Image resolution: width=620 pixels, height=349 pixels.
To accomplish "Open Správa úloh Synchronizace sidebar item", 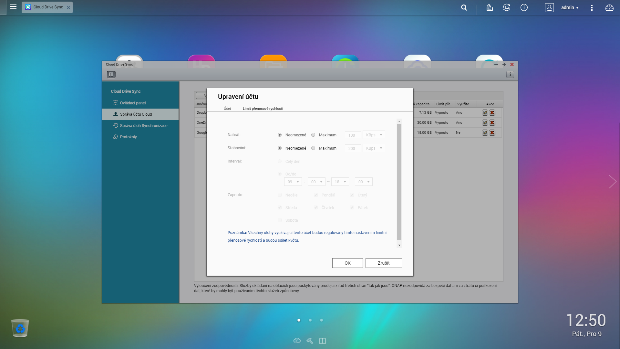I will pyautogui.click(x=143, y=126).
